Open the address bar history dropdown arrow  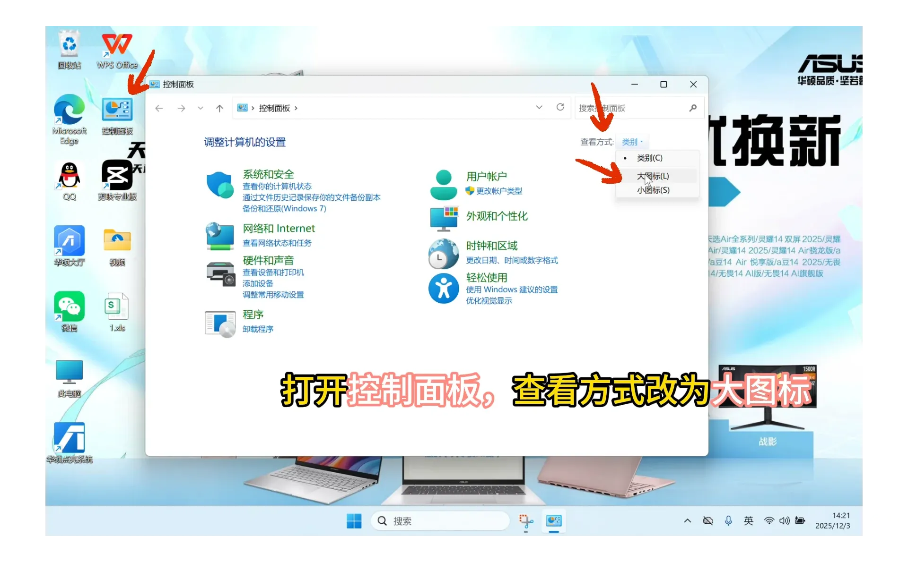[x=539, y=108]
